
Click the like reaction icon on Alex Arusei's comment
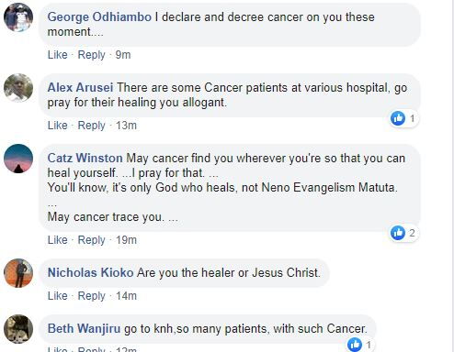pyautogui.click(x=398, y=118)
